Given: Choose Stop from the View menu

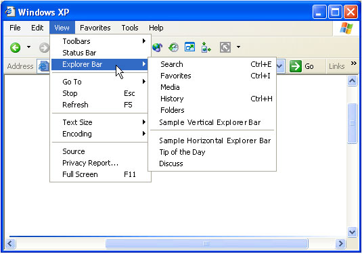Looking at the screenshot, I should pos(99,93).
